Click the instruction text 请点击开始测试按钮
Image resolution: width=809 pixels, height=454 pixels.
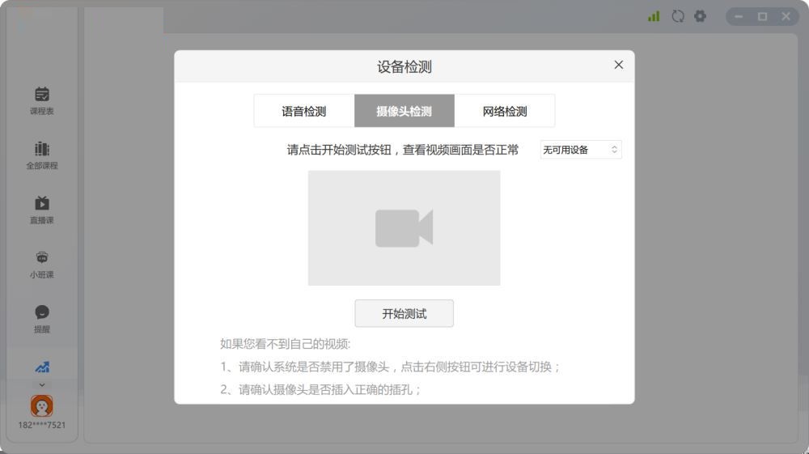[x=402, y=151]
